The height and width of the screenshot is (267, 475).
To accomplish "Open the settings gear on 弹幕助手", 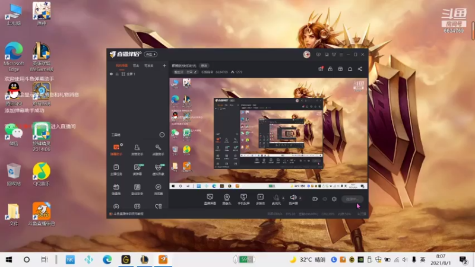I will [122, 145].
